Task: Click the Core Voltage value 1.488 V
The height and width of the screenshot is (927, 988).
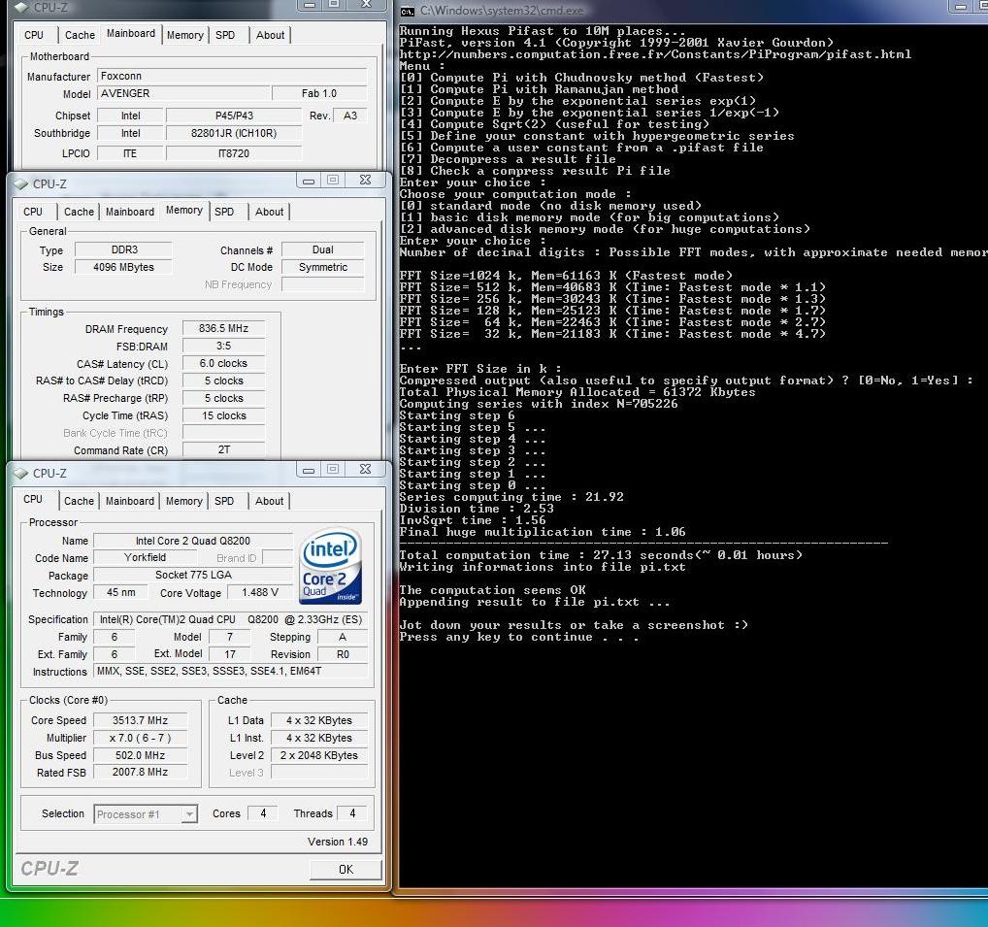Action: tap(260, 592)
